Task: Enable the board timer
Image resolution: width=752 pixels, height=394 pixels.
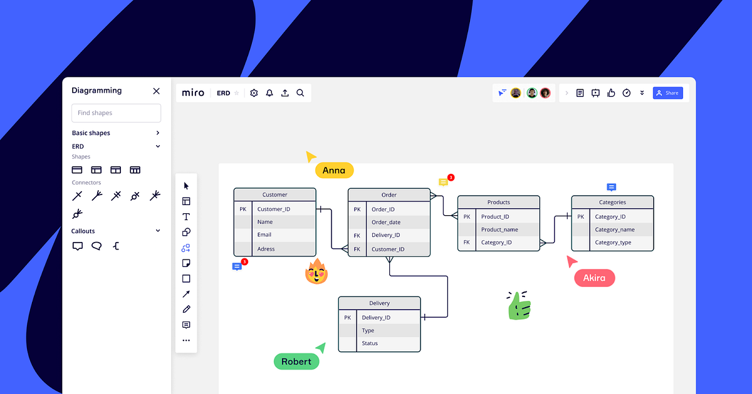Action: tap(627, 93)
